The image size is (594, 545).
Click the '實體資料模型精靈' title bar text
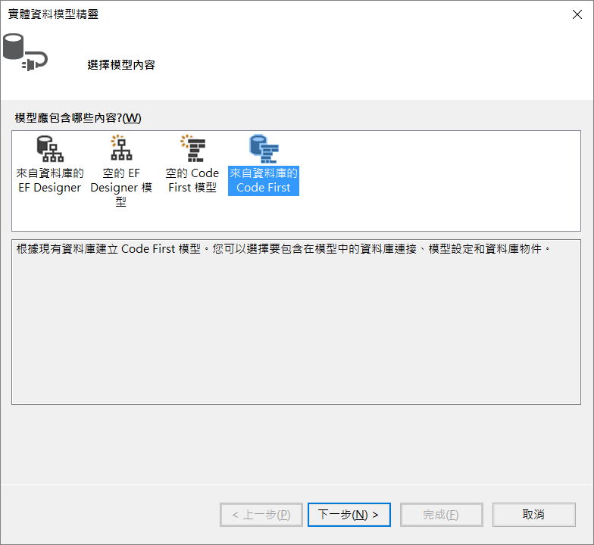click(x=53, y=14)
